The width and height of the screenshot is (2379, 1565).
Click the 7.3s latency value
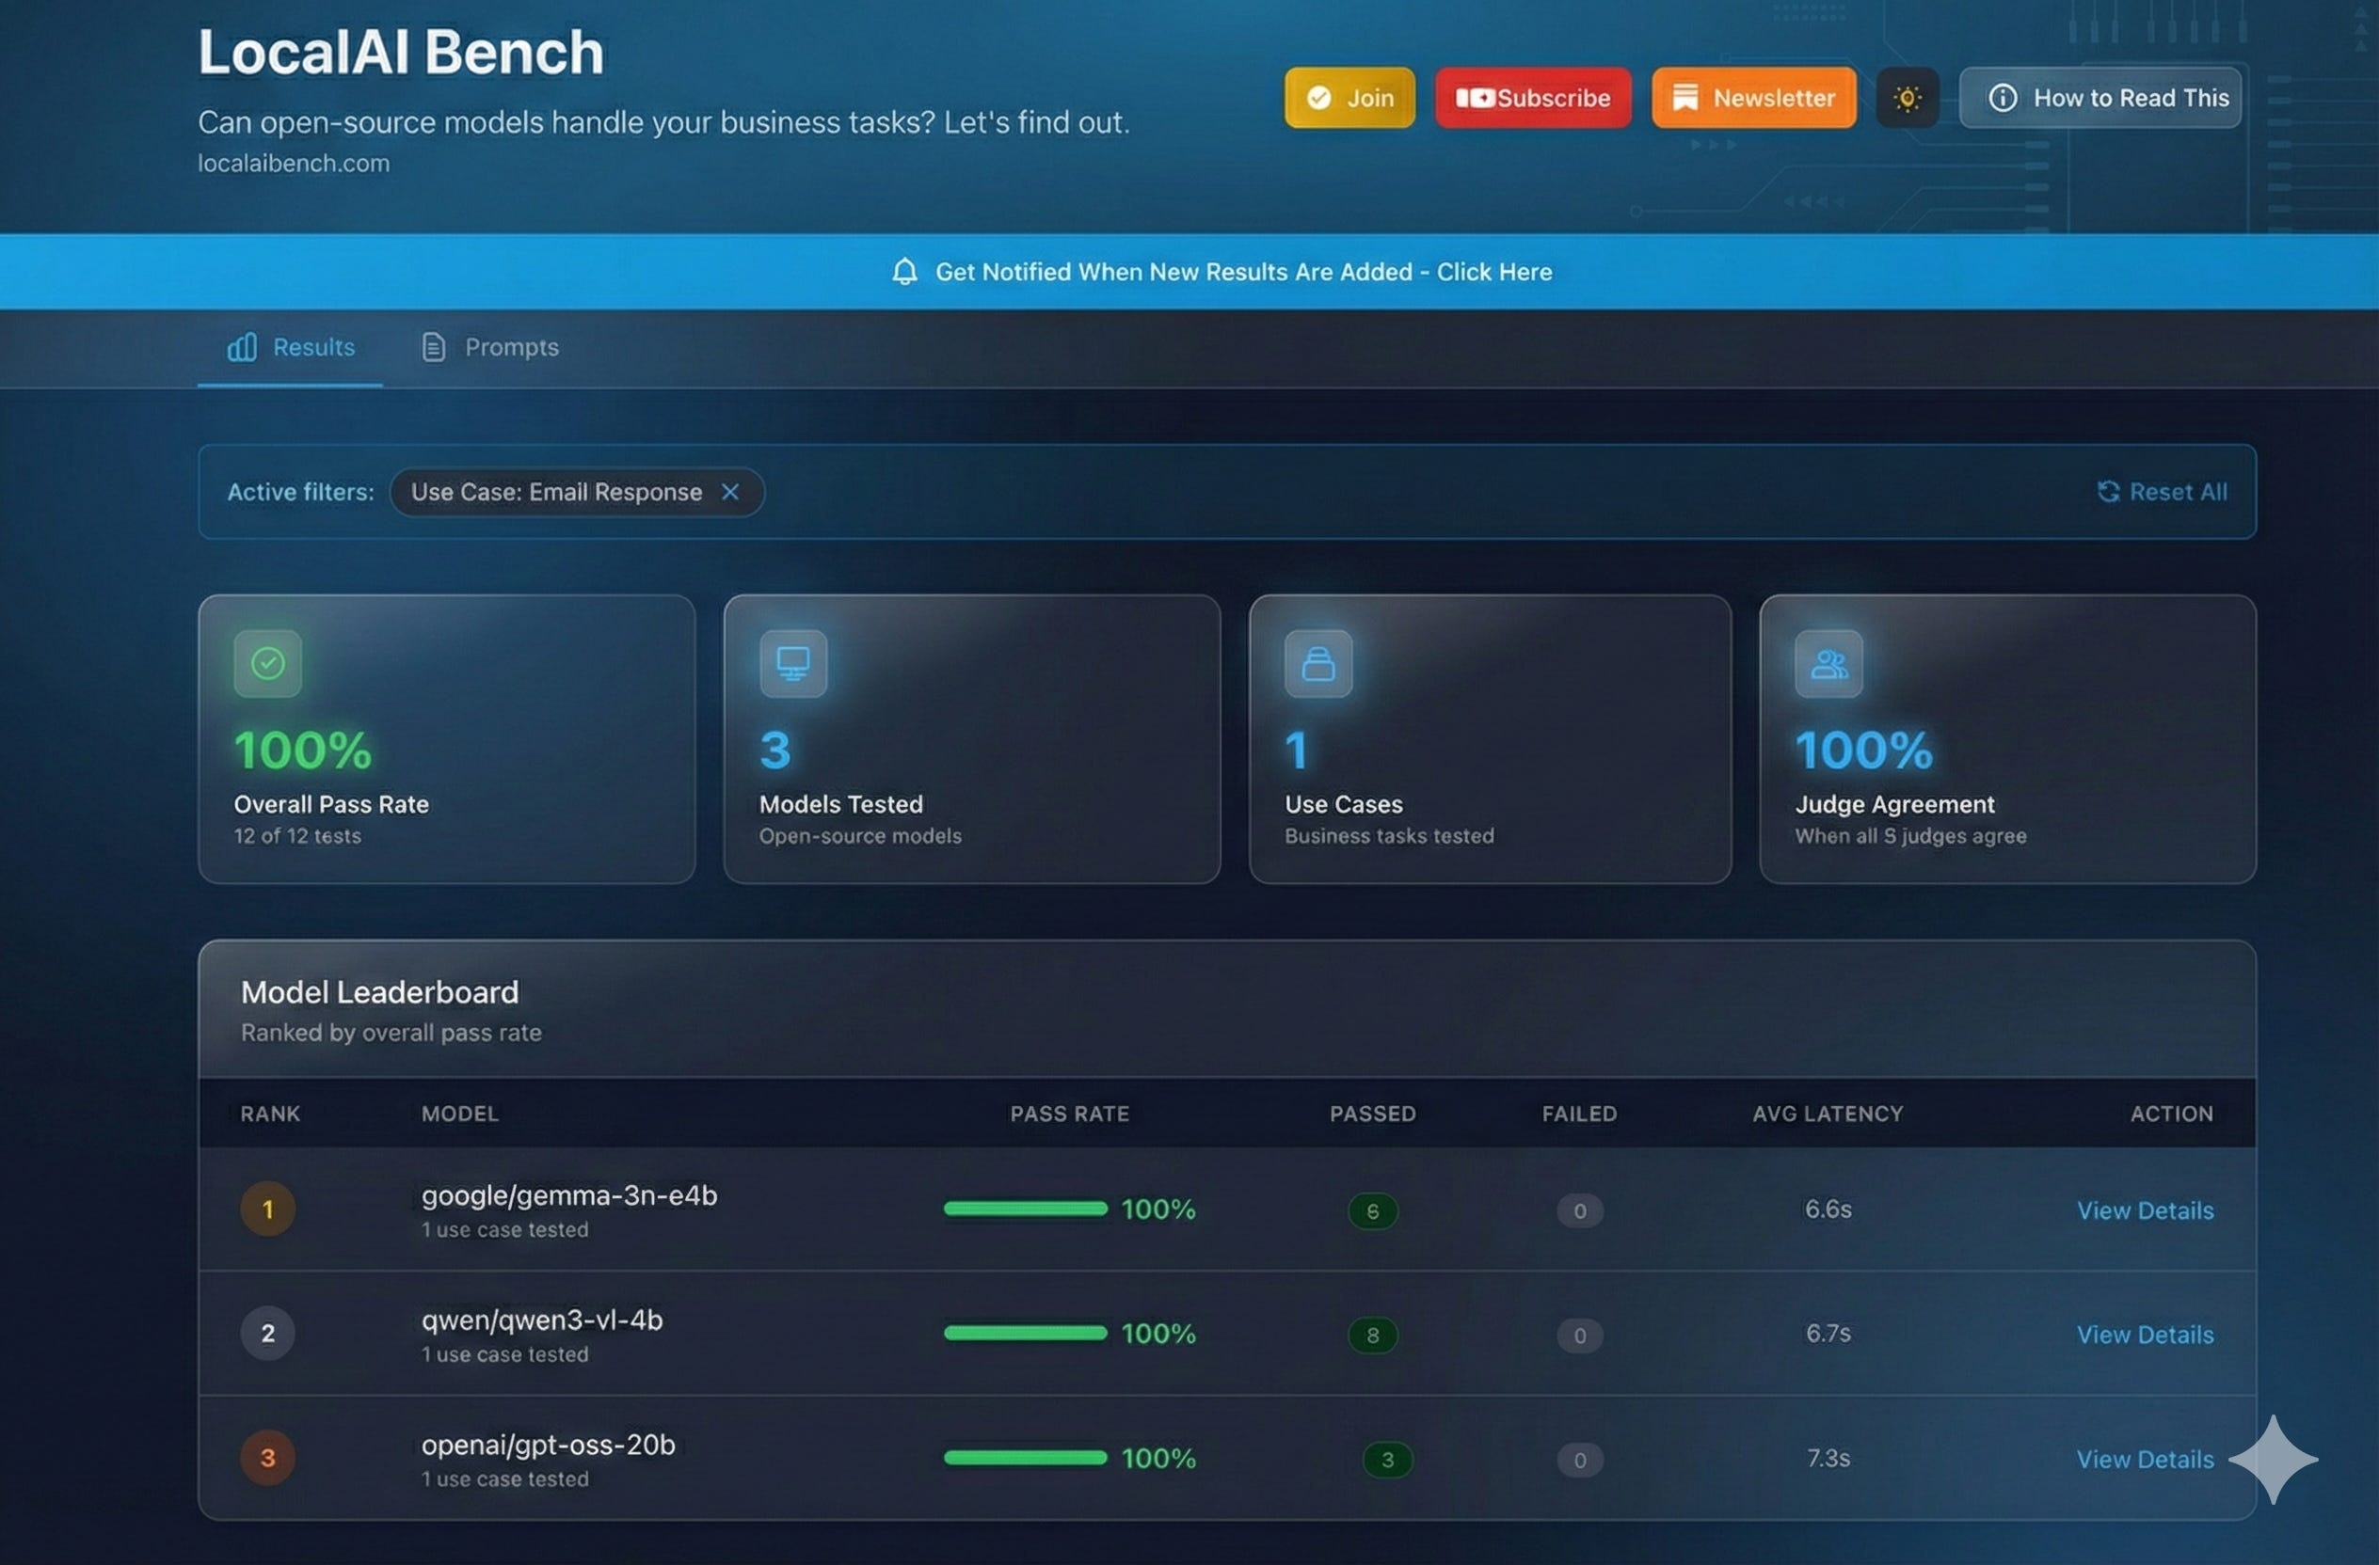[x=1828, y=1458]
